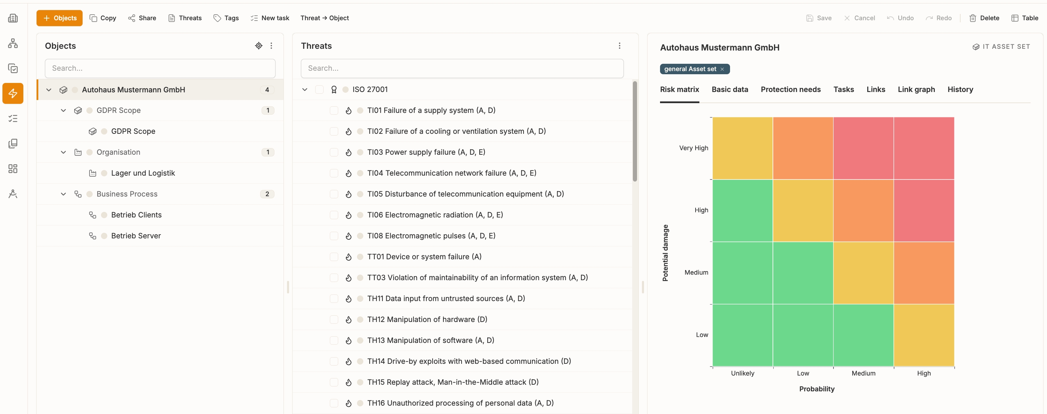Check the ISO 27001 checkbox

[319, 90]
